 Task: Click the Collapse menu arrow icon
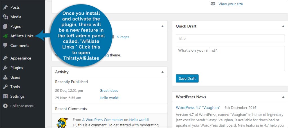point(5,106)
